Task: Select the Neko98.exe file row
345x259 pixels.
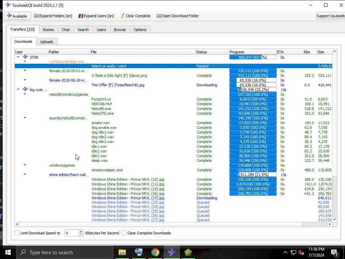Action: tap(174, 109)
